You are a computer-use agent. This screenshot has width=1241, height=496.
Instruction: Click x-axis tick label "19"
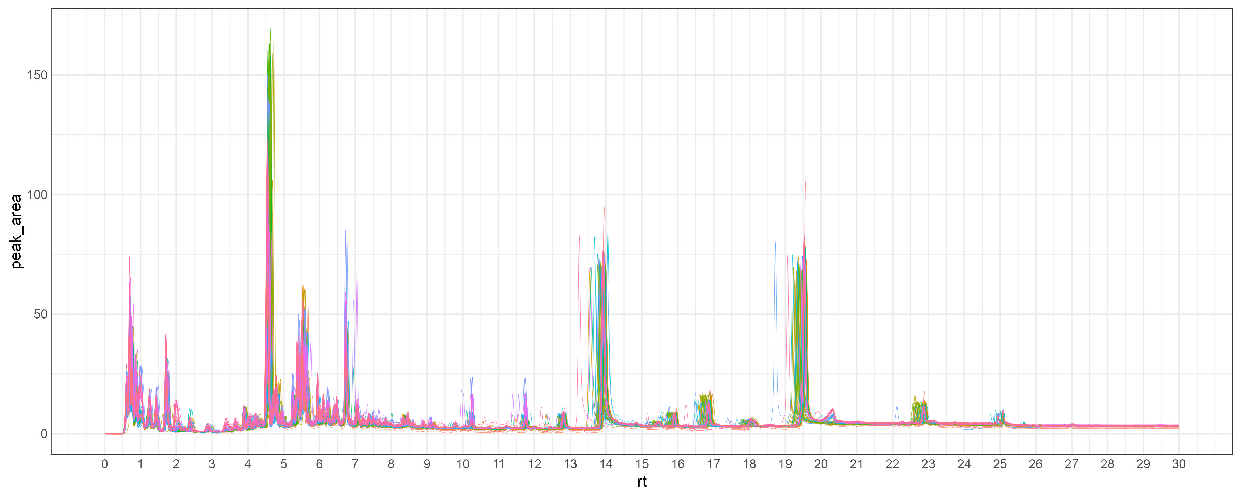pos(785,464)
